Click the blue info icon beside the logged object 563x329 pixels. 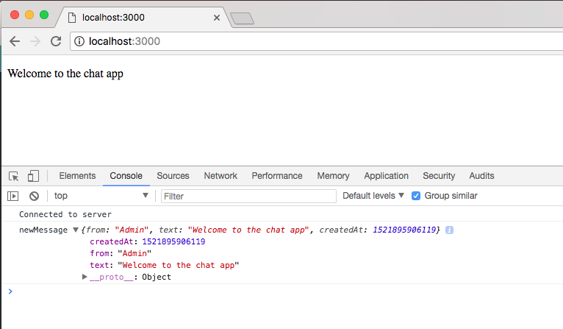tap(450, 230)
